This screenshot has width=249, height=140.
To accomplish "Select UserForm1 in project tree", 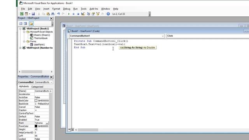I will pyautogui.click(x=39, y=45).
